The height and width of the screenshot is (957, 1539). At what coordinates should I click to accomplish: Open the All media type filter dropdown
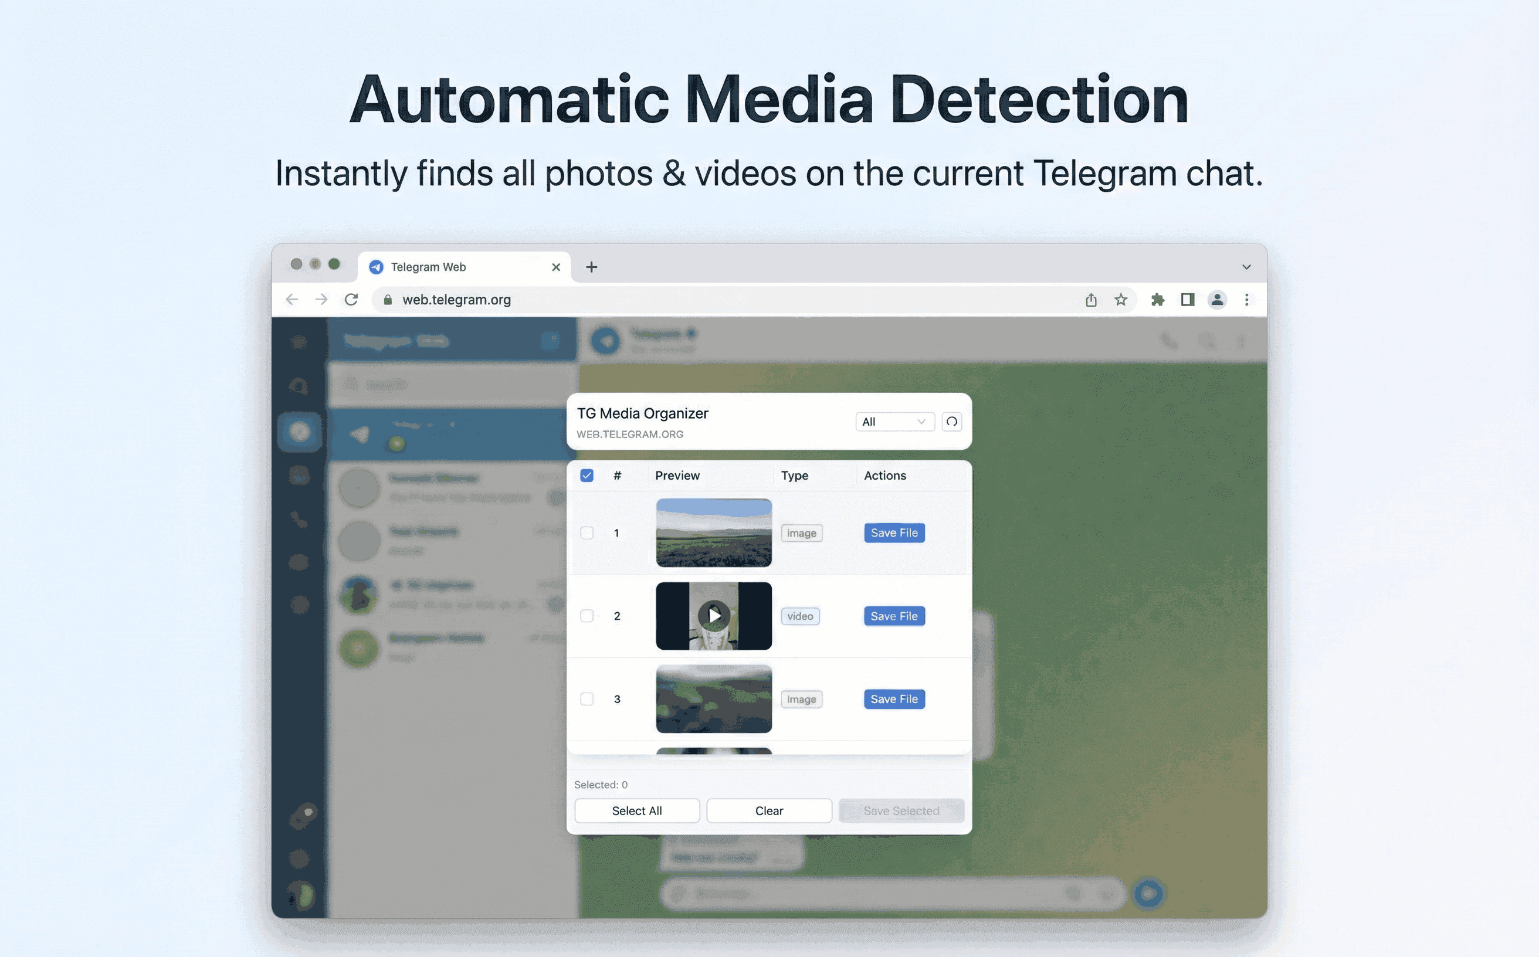894,422
